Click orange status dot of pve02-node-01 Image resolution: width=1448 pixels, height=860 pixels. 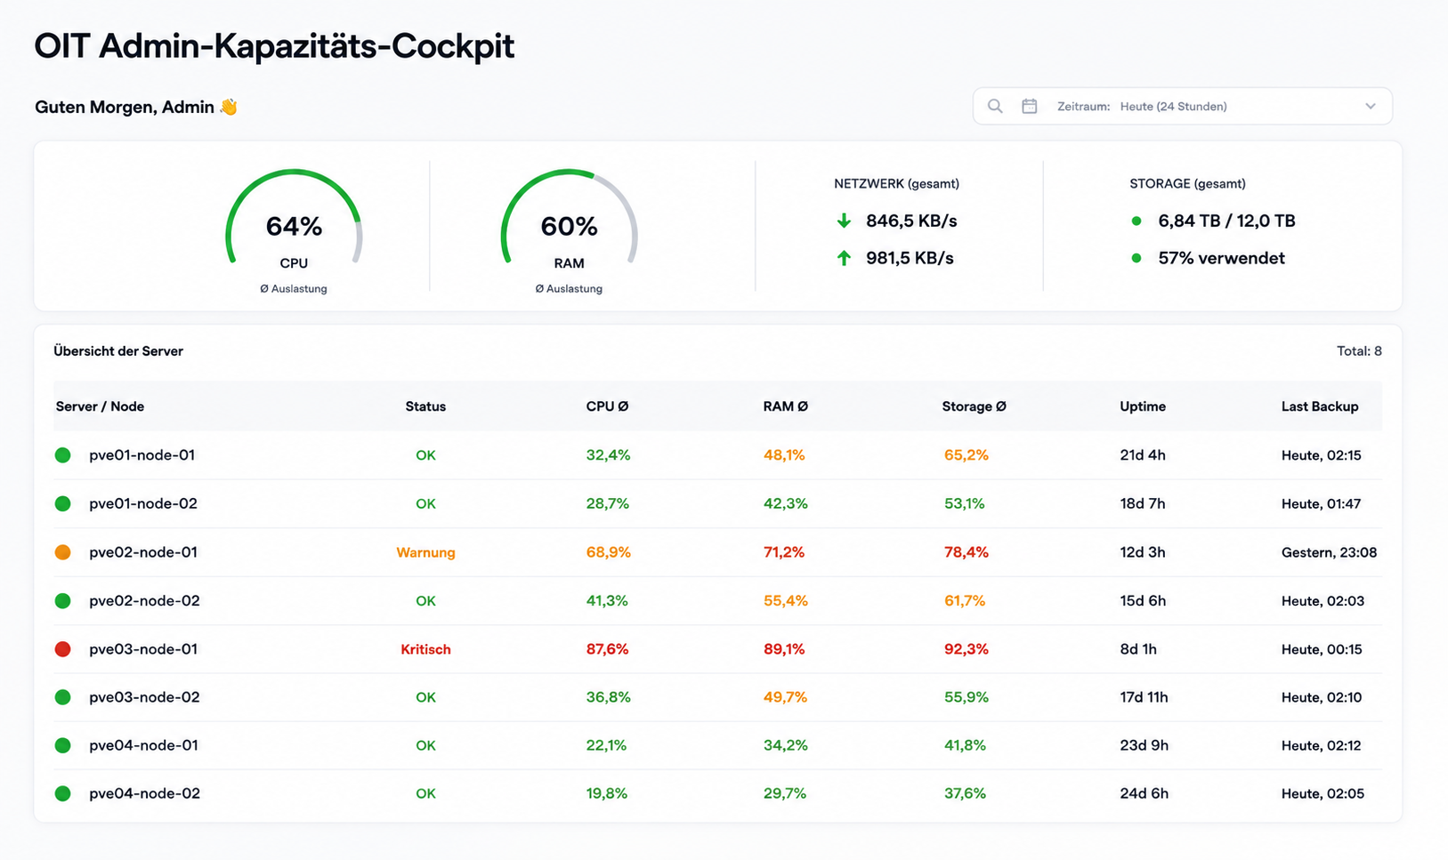point(62,552)
